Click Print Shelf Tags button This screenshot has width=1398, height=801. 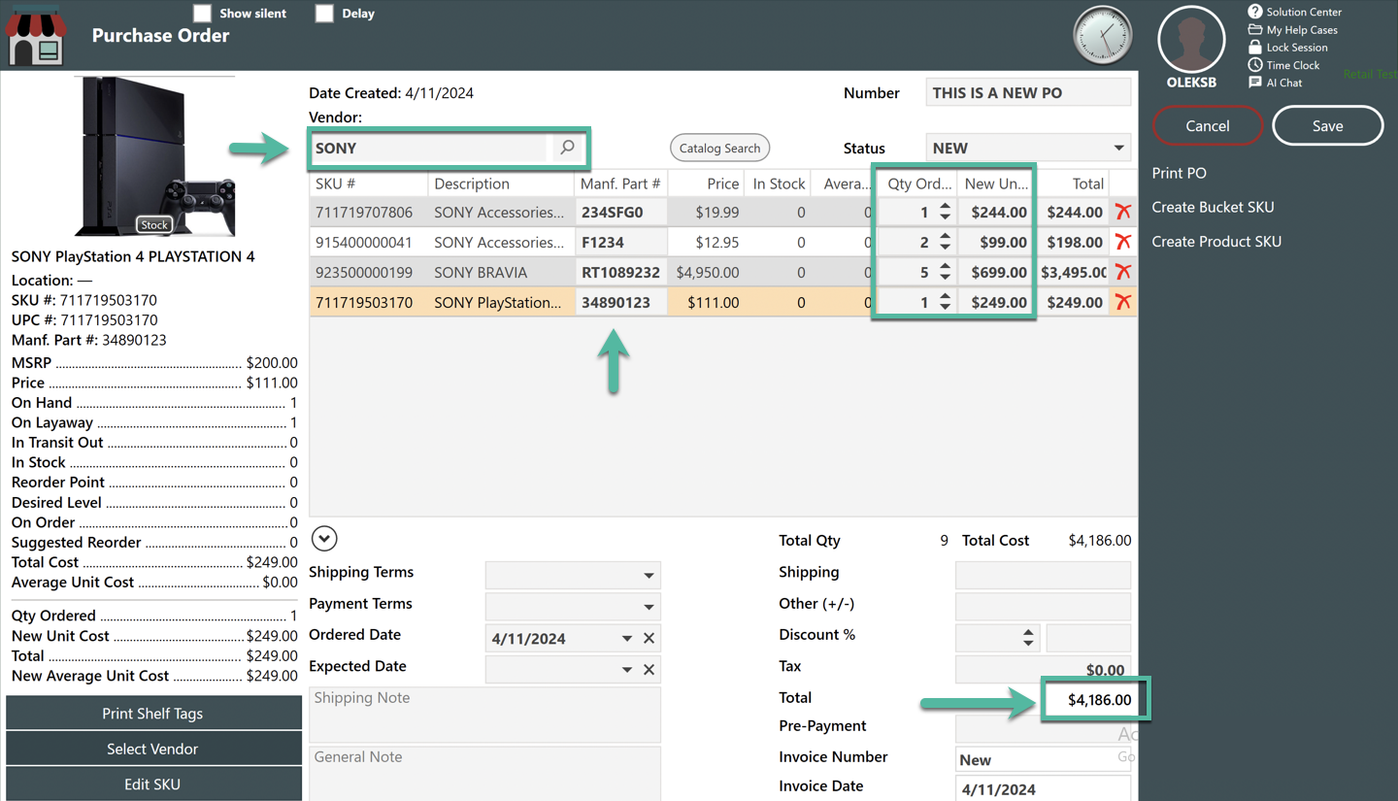[x=153, y=713]
